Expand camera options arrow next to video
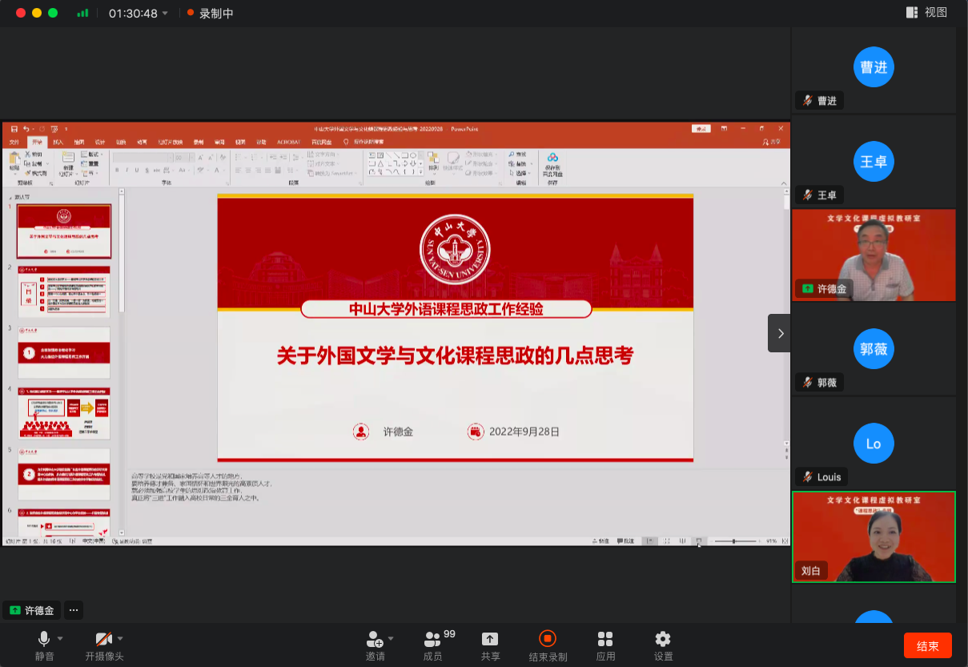The height and width of the screenshot is (667, 968). [120, 638]
